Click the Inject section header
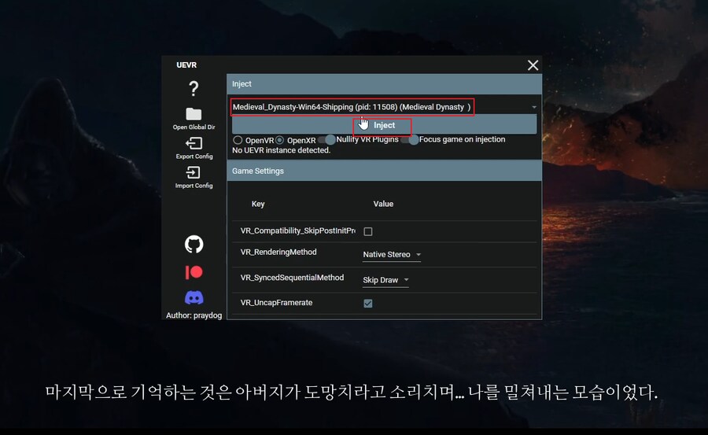The width and height of the screenshot is (708, 435). [x=384, y=83]
